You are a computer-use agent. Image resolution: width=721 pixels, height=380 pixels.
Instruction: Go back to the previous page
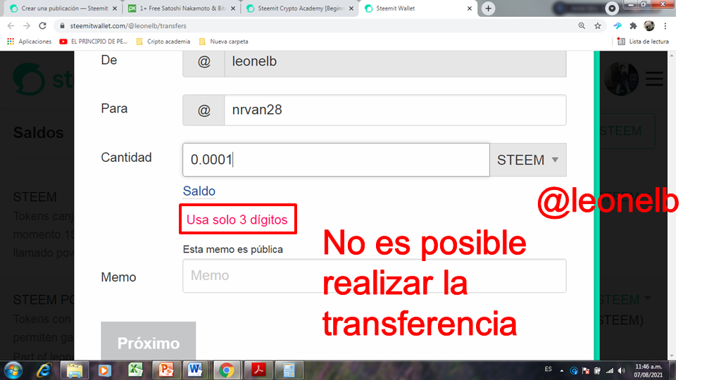point(11,26)
